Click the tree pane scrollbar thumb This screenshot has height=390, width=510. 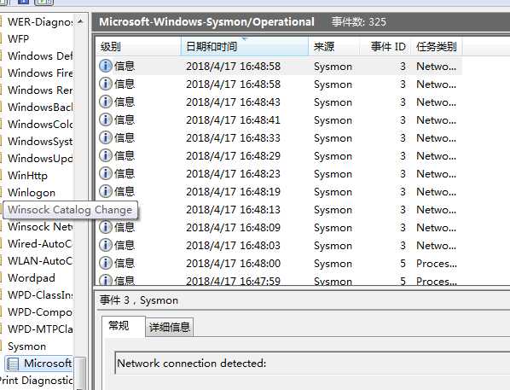pos(81,373)
